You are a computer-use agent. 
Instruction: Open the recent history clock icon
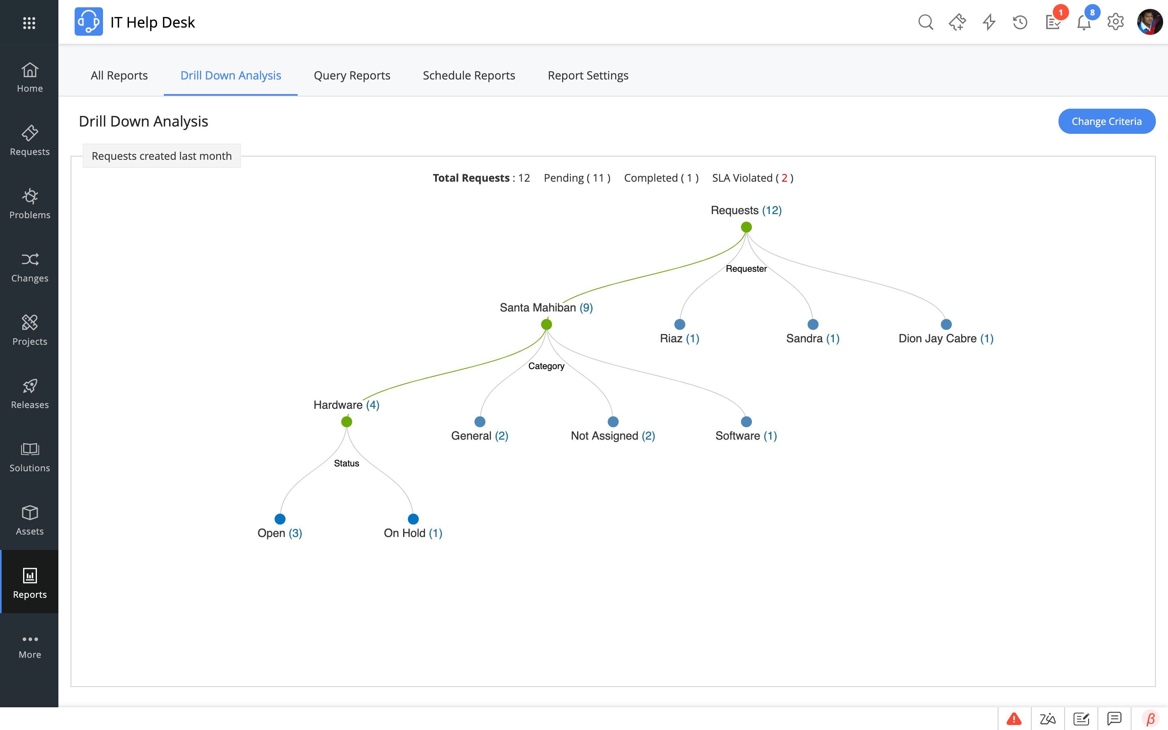click(1020, 22)
